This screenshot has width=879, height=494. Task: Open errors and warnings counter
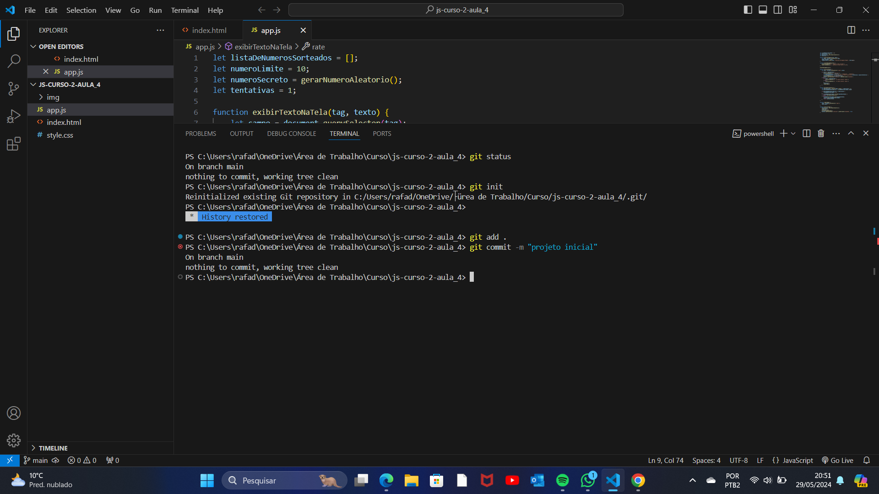click(82, 460)
